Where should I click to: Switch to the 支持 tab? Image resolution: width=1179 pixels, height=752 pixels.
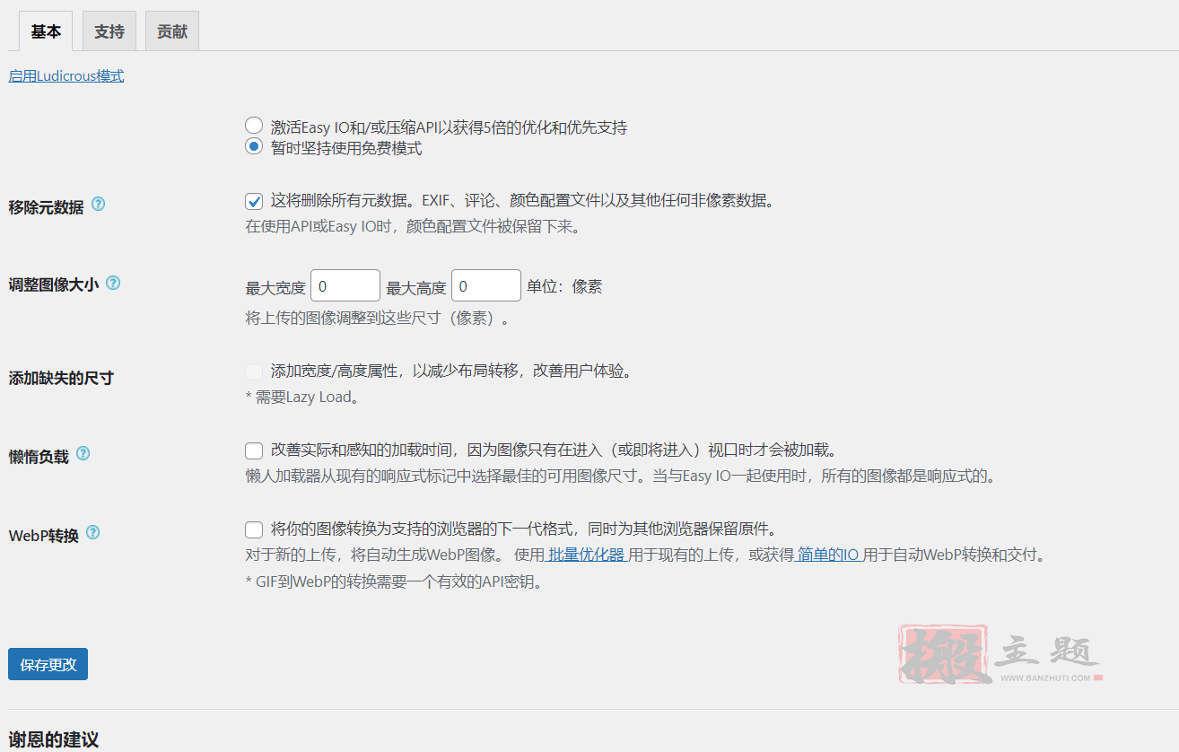click(109, 31)
